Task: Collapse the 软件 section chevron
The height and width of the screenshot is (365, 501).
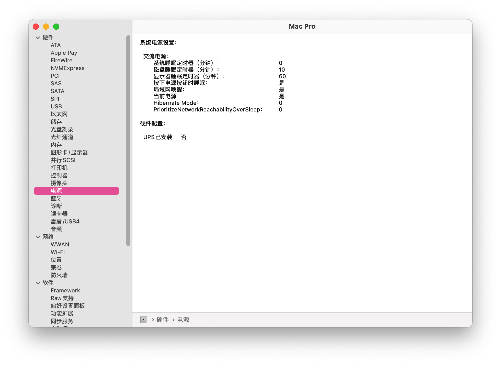Action: click(x=38, y=283)
